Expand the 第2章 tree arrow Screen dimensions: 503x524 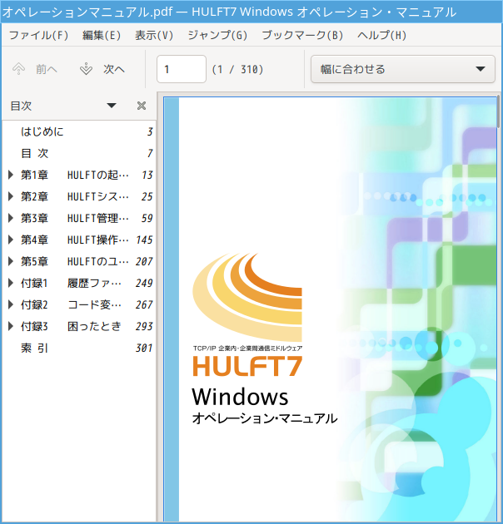(x=11, y=196)
